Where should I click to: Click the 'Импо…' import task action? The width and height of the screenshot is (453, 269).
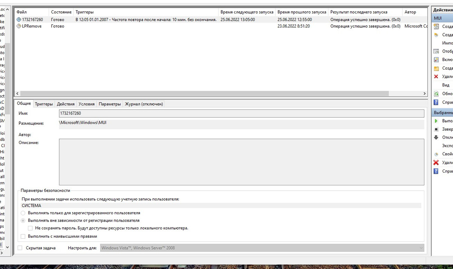pos(447,43)
